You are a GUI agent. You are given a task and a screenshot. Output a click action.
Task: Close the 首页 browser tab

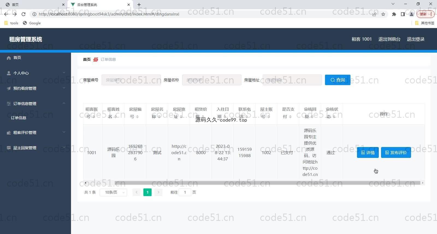(63, 5)
